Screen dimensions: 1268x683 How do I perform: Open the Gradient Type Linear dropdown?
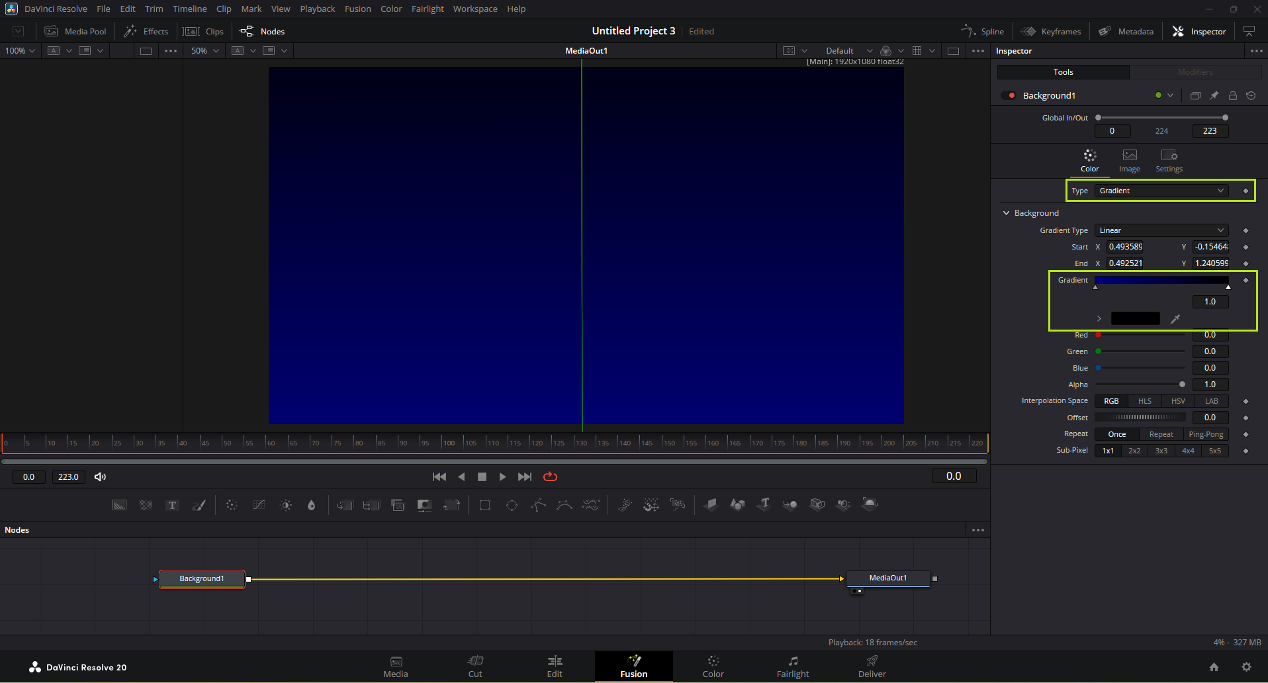[1161, 230]
